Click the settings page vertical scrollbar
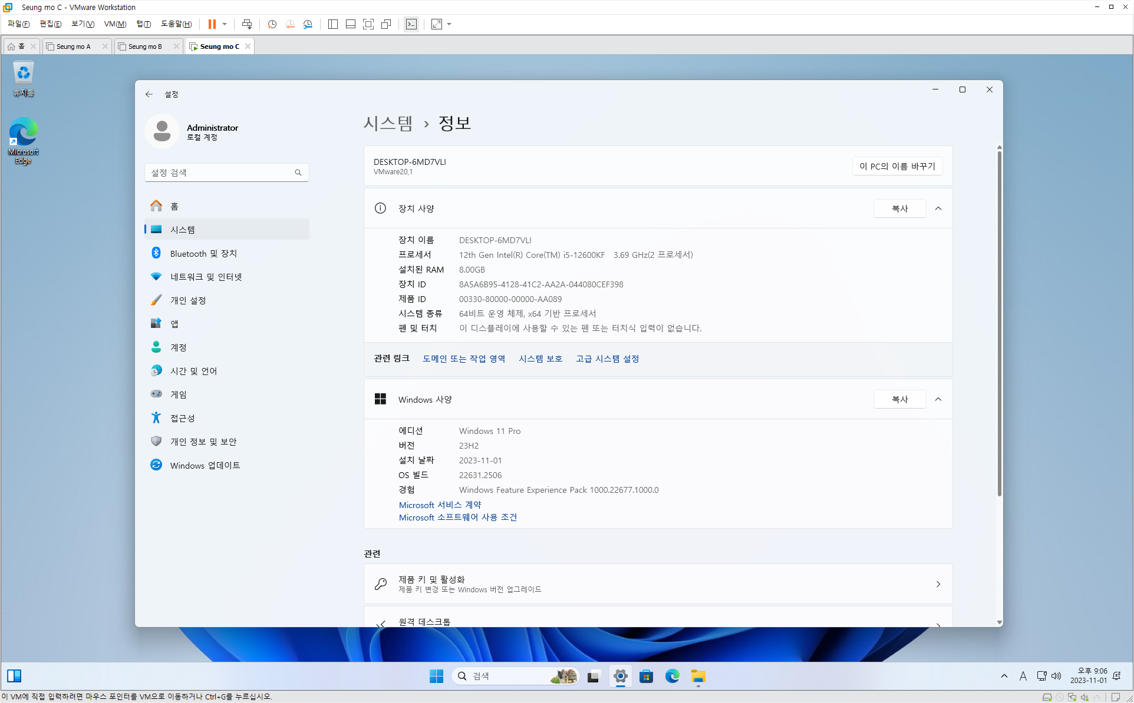This screenshot has width=1134, height=703. [999, 324]
